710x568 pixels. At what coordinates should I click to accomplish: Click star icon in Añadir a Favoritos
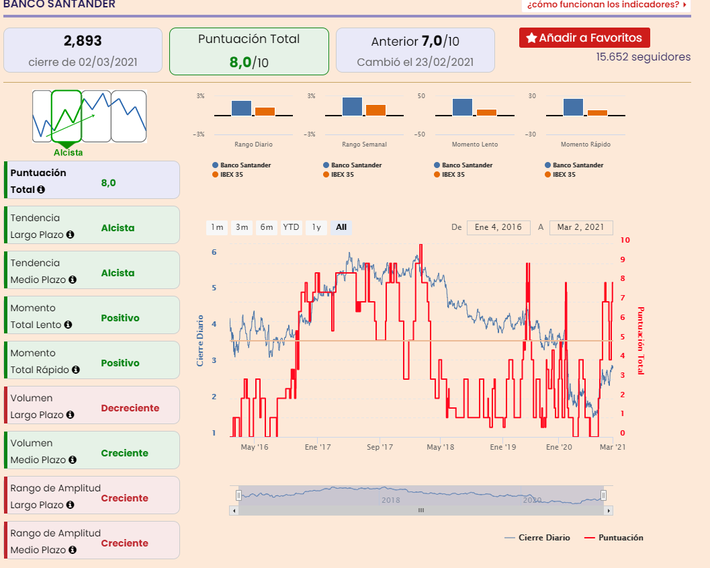pos(531,38)
